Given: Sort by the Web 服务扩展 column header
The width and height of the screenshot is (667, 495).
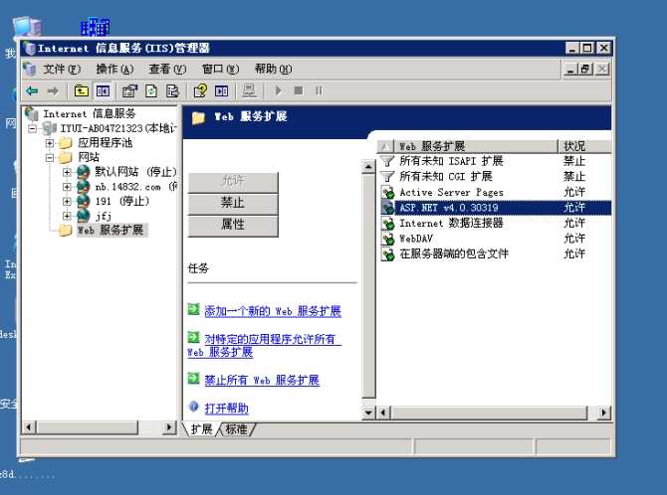Looking at the screenshot, I should [476, 146].
